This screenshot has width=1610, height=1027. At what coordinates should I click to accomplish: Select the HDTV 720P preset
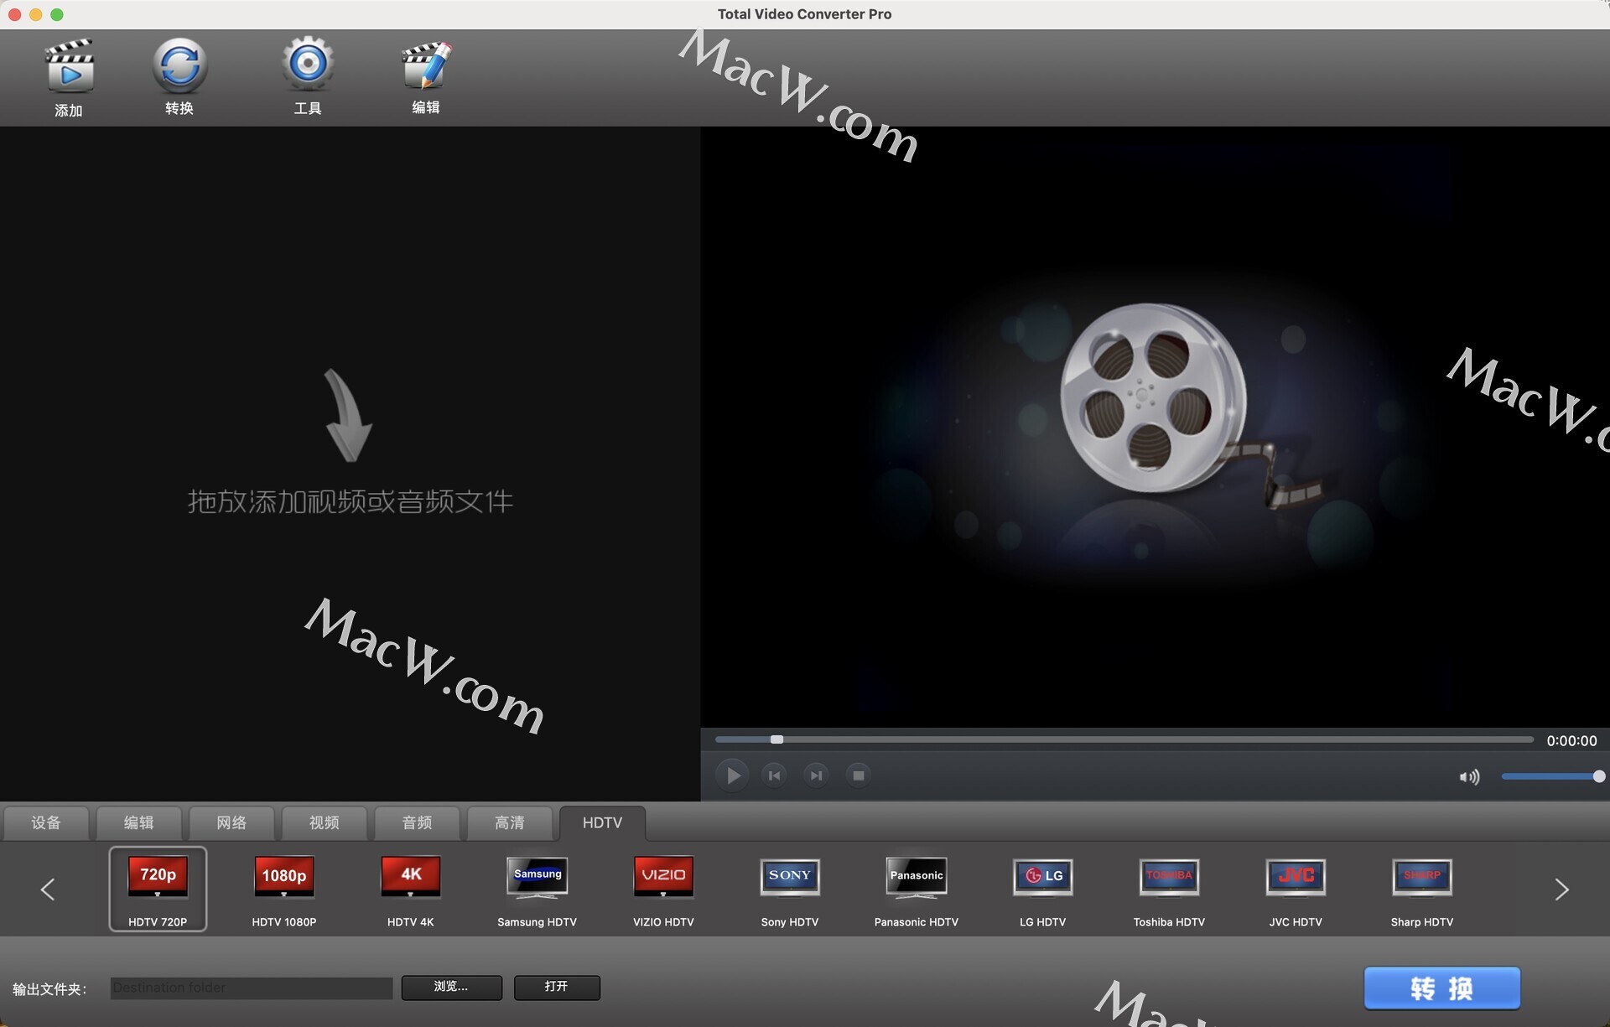pyautogui.click(x=158, y=889)
